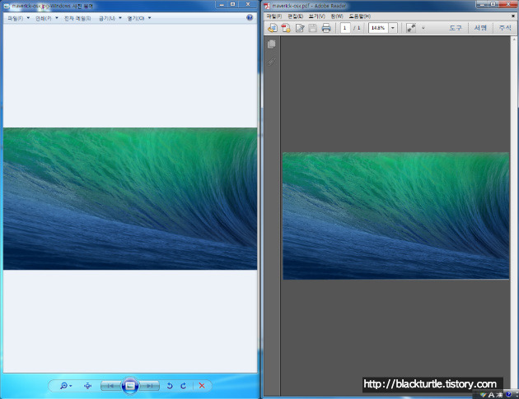Click the edit document pencil icon in Adobe Reader
The height and width of the screenshot is (399, 519).
[300, 28]
